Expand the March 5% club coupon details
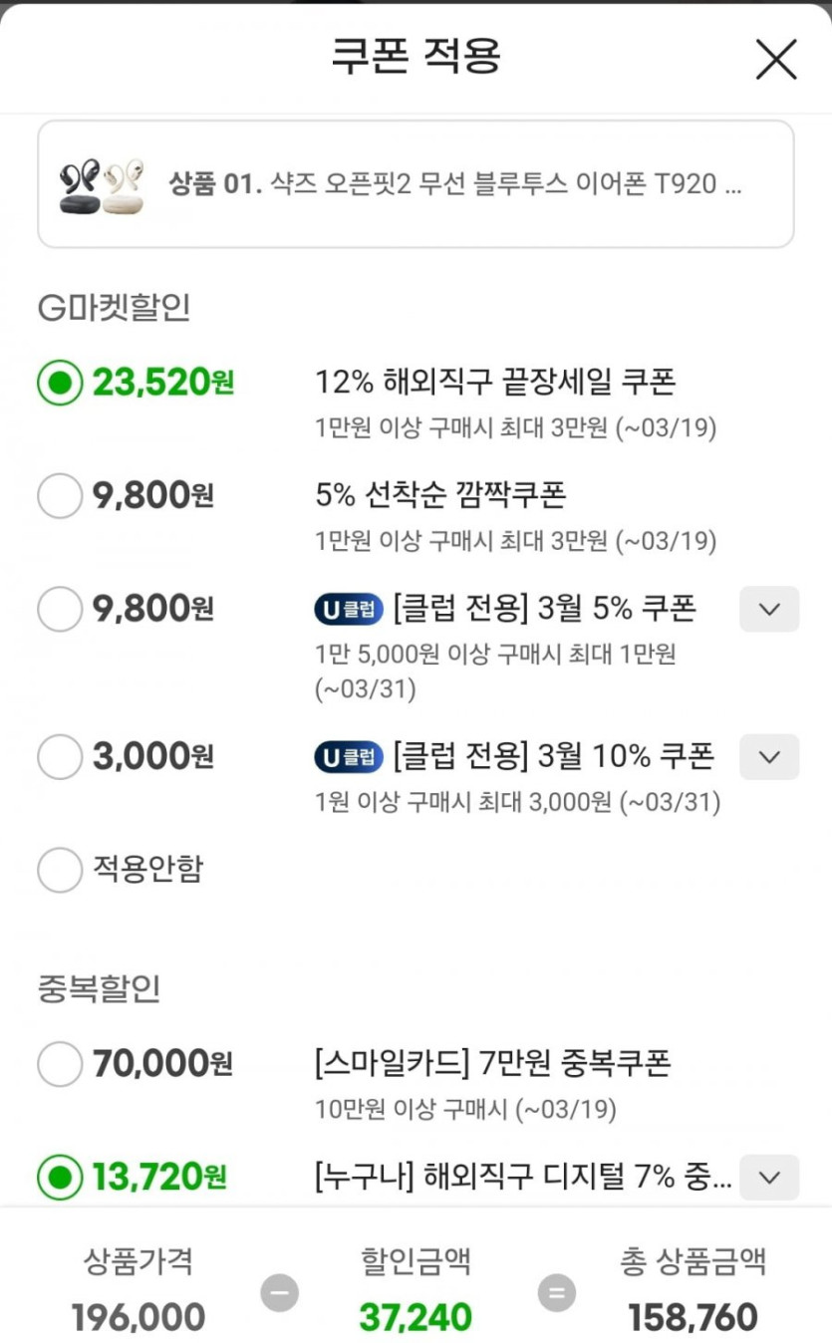Screen dimensions: 832x1343 tap(768, 609)
